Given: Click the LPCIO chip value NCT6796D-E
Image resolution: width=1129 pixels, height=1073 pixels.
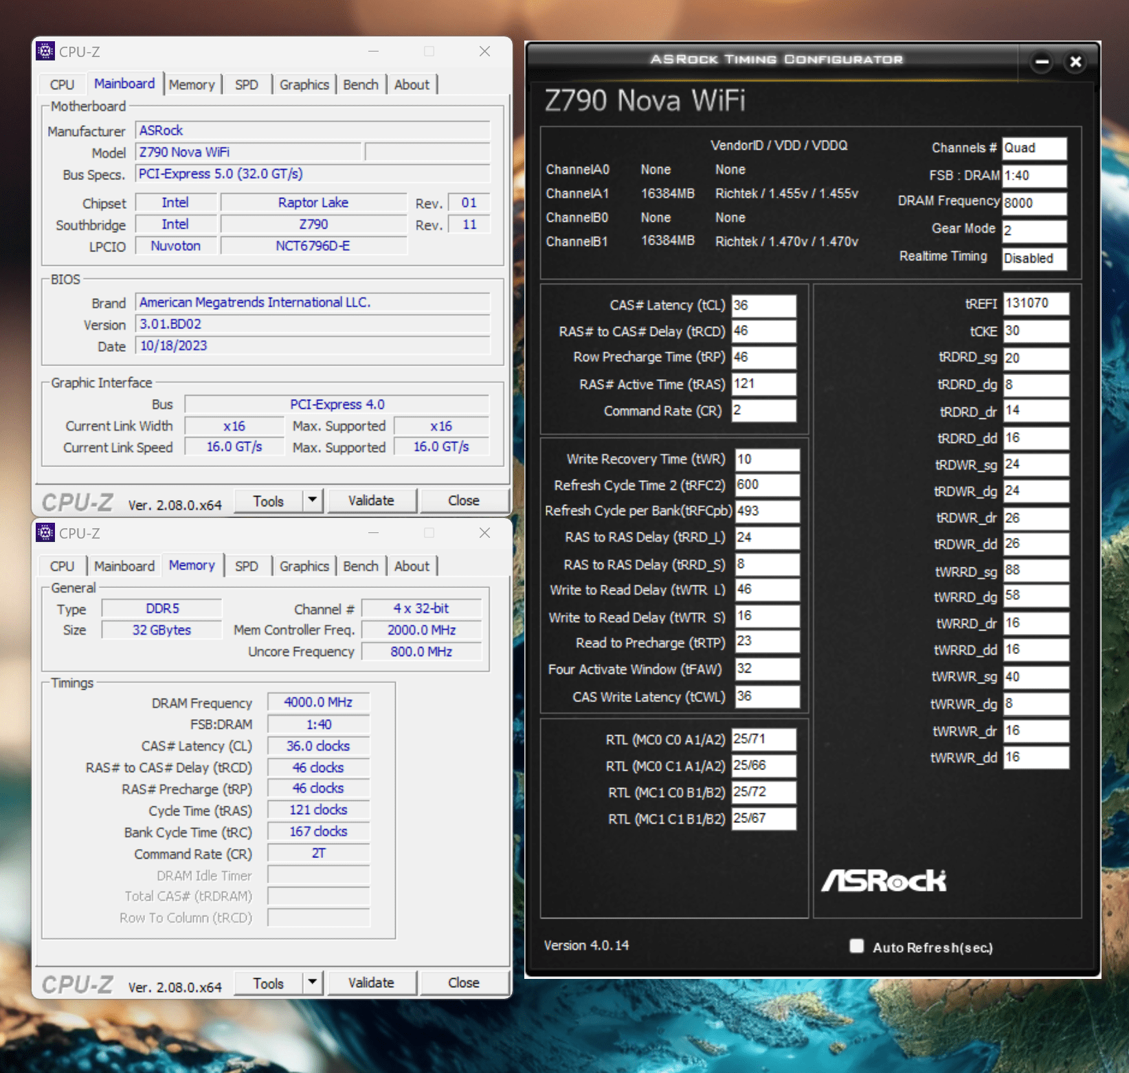Looking at the screenshot, I should tap(313, 246).
